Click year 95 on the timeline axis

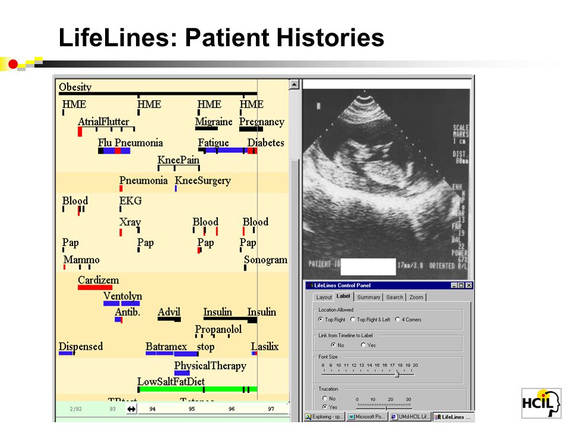[192, 409]
